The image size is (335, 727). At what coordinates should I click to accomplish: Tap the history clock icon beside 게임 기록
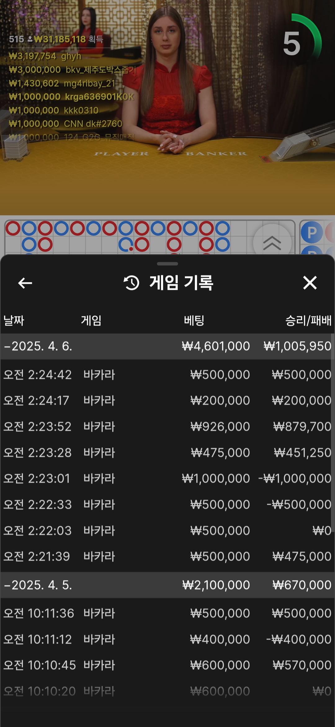pyautogui.click(x=132, y=283)
